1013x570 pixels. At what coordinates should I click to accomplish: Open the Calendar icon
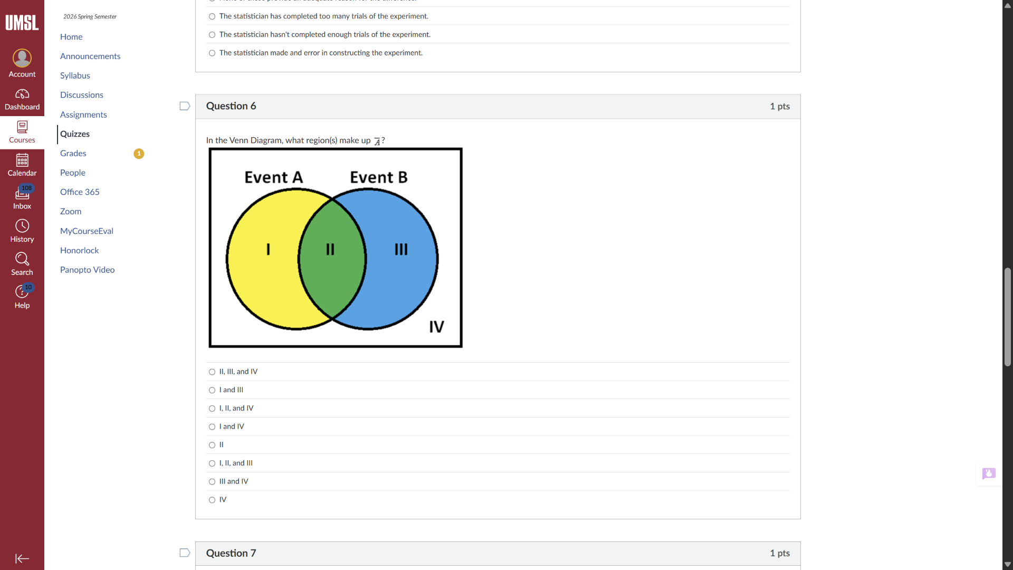click(22, 165)
